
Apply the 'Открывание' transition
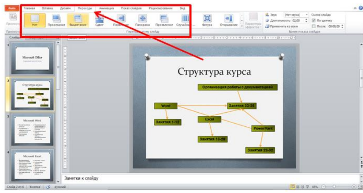tap(229, 20)
